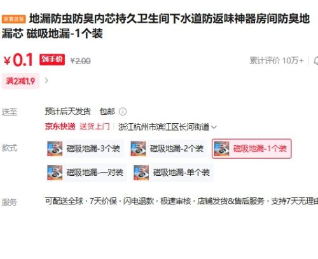
Task: Click the 京东快递 delivery link
Action: pyautogui.click(x=60, y=127)
